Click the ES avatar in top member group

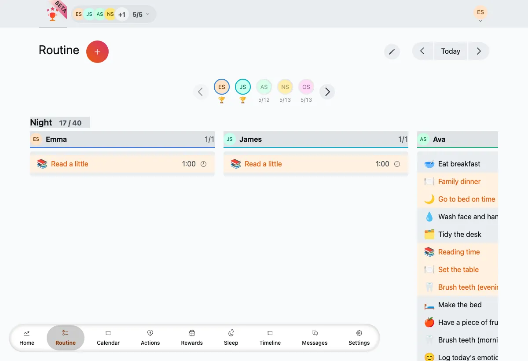[x=79, y=15]
